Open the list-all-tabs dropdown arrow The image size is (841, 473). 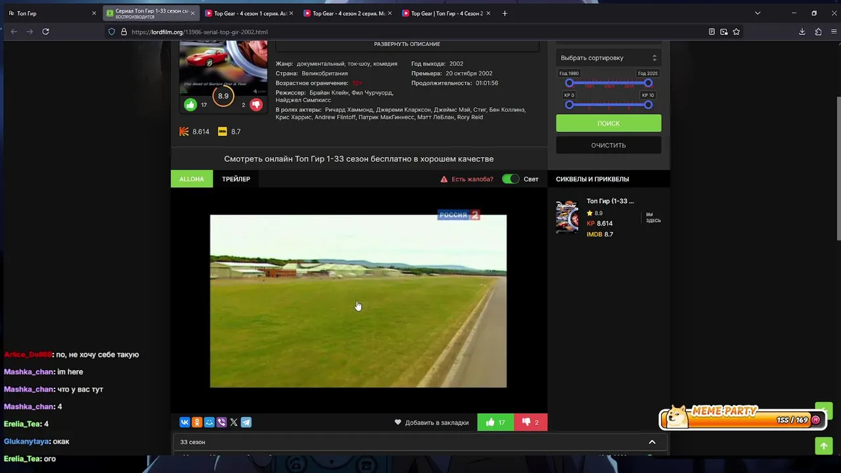click(758, 13)
